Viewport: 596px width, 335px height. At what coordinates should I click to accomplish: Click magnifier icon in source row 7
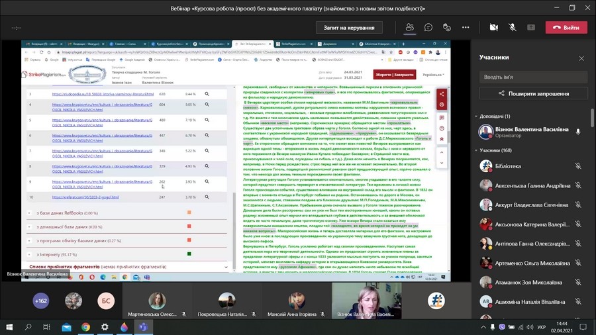pos(207,150)
